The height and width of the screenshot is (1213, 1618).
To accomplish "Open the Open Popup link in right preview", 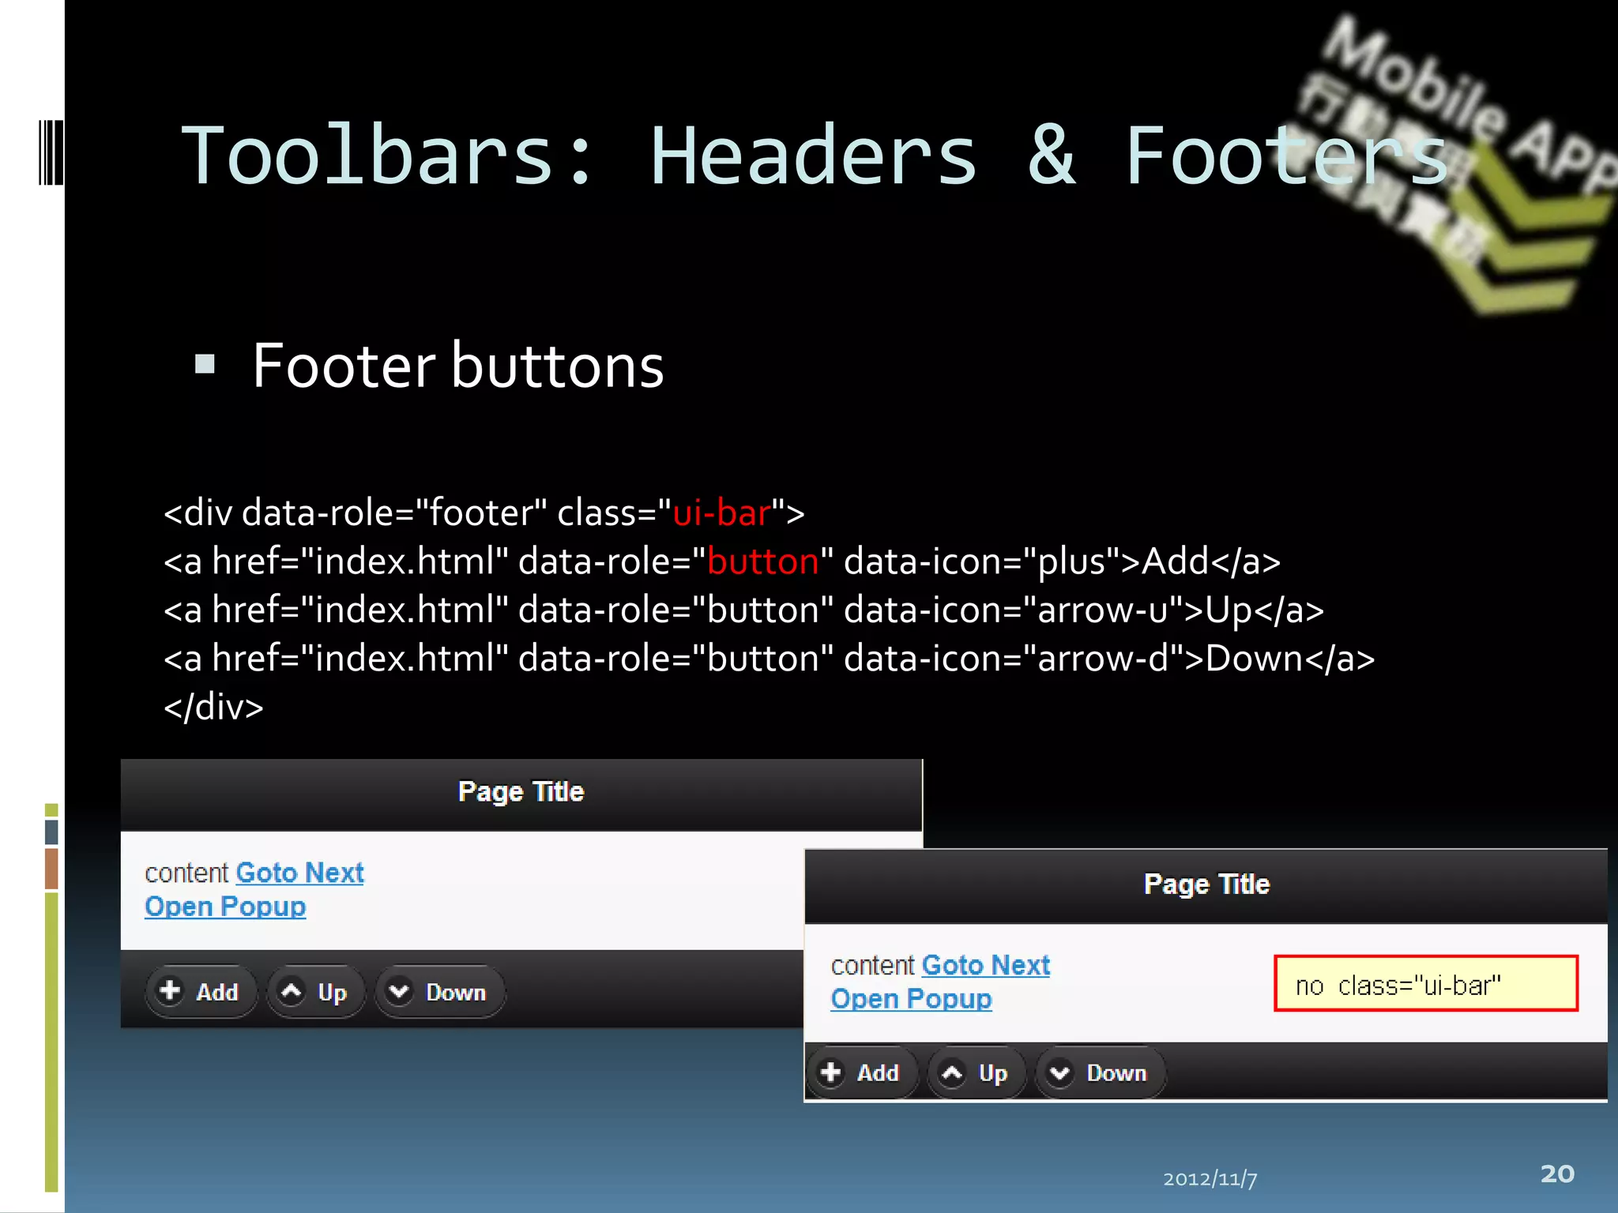I will pyautogui.click(x=912, y=999).
